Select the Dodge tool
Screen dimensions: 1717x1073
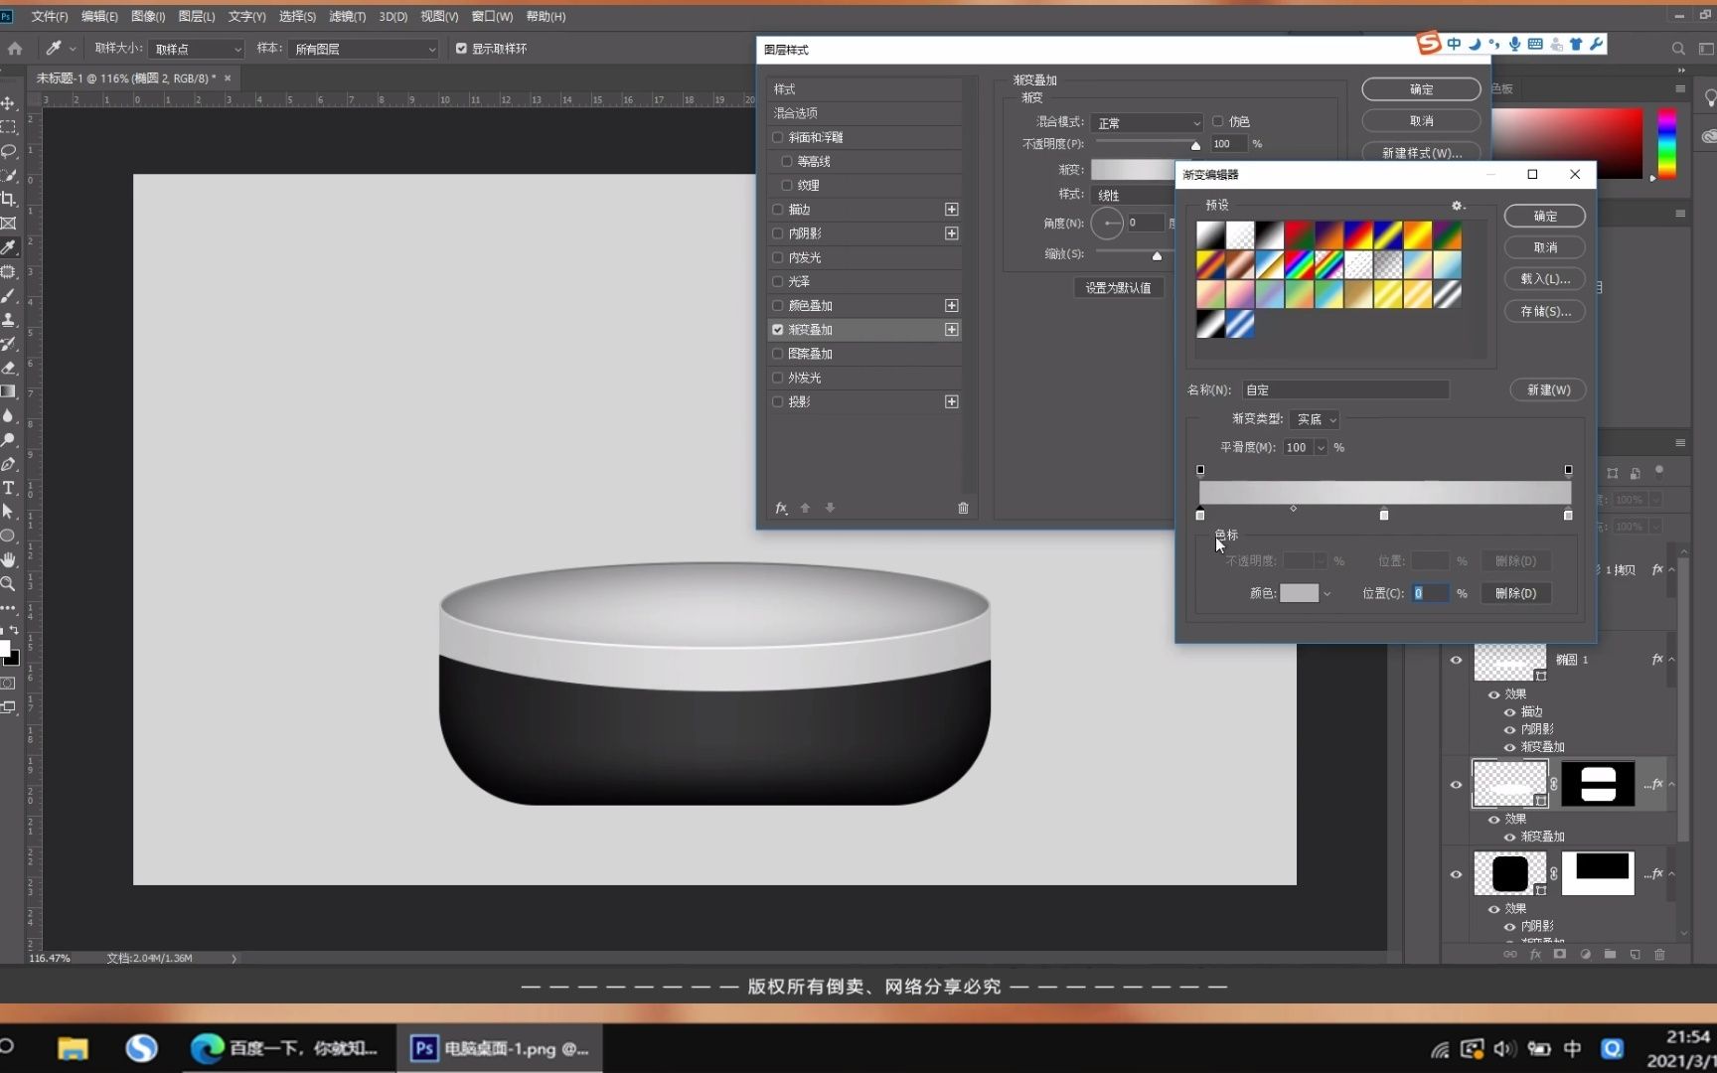click(x=9, y=440)
